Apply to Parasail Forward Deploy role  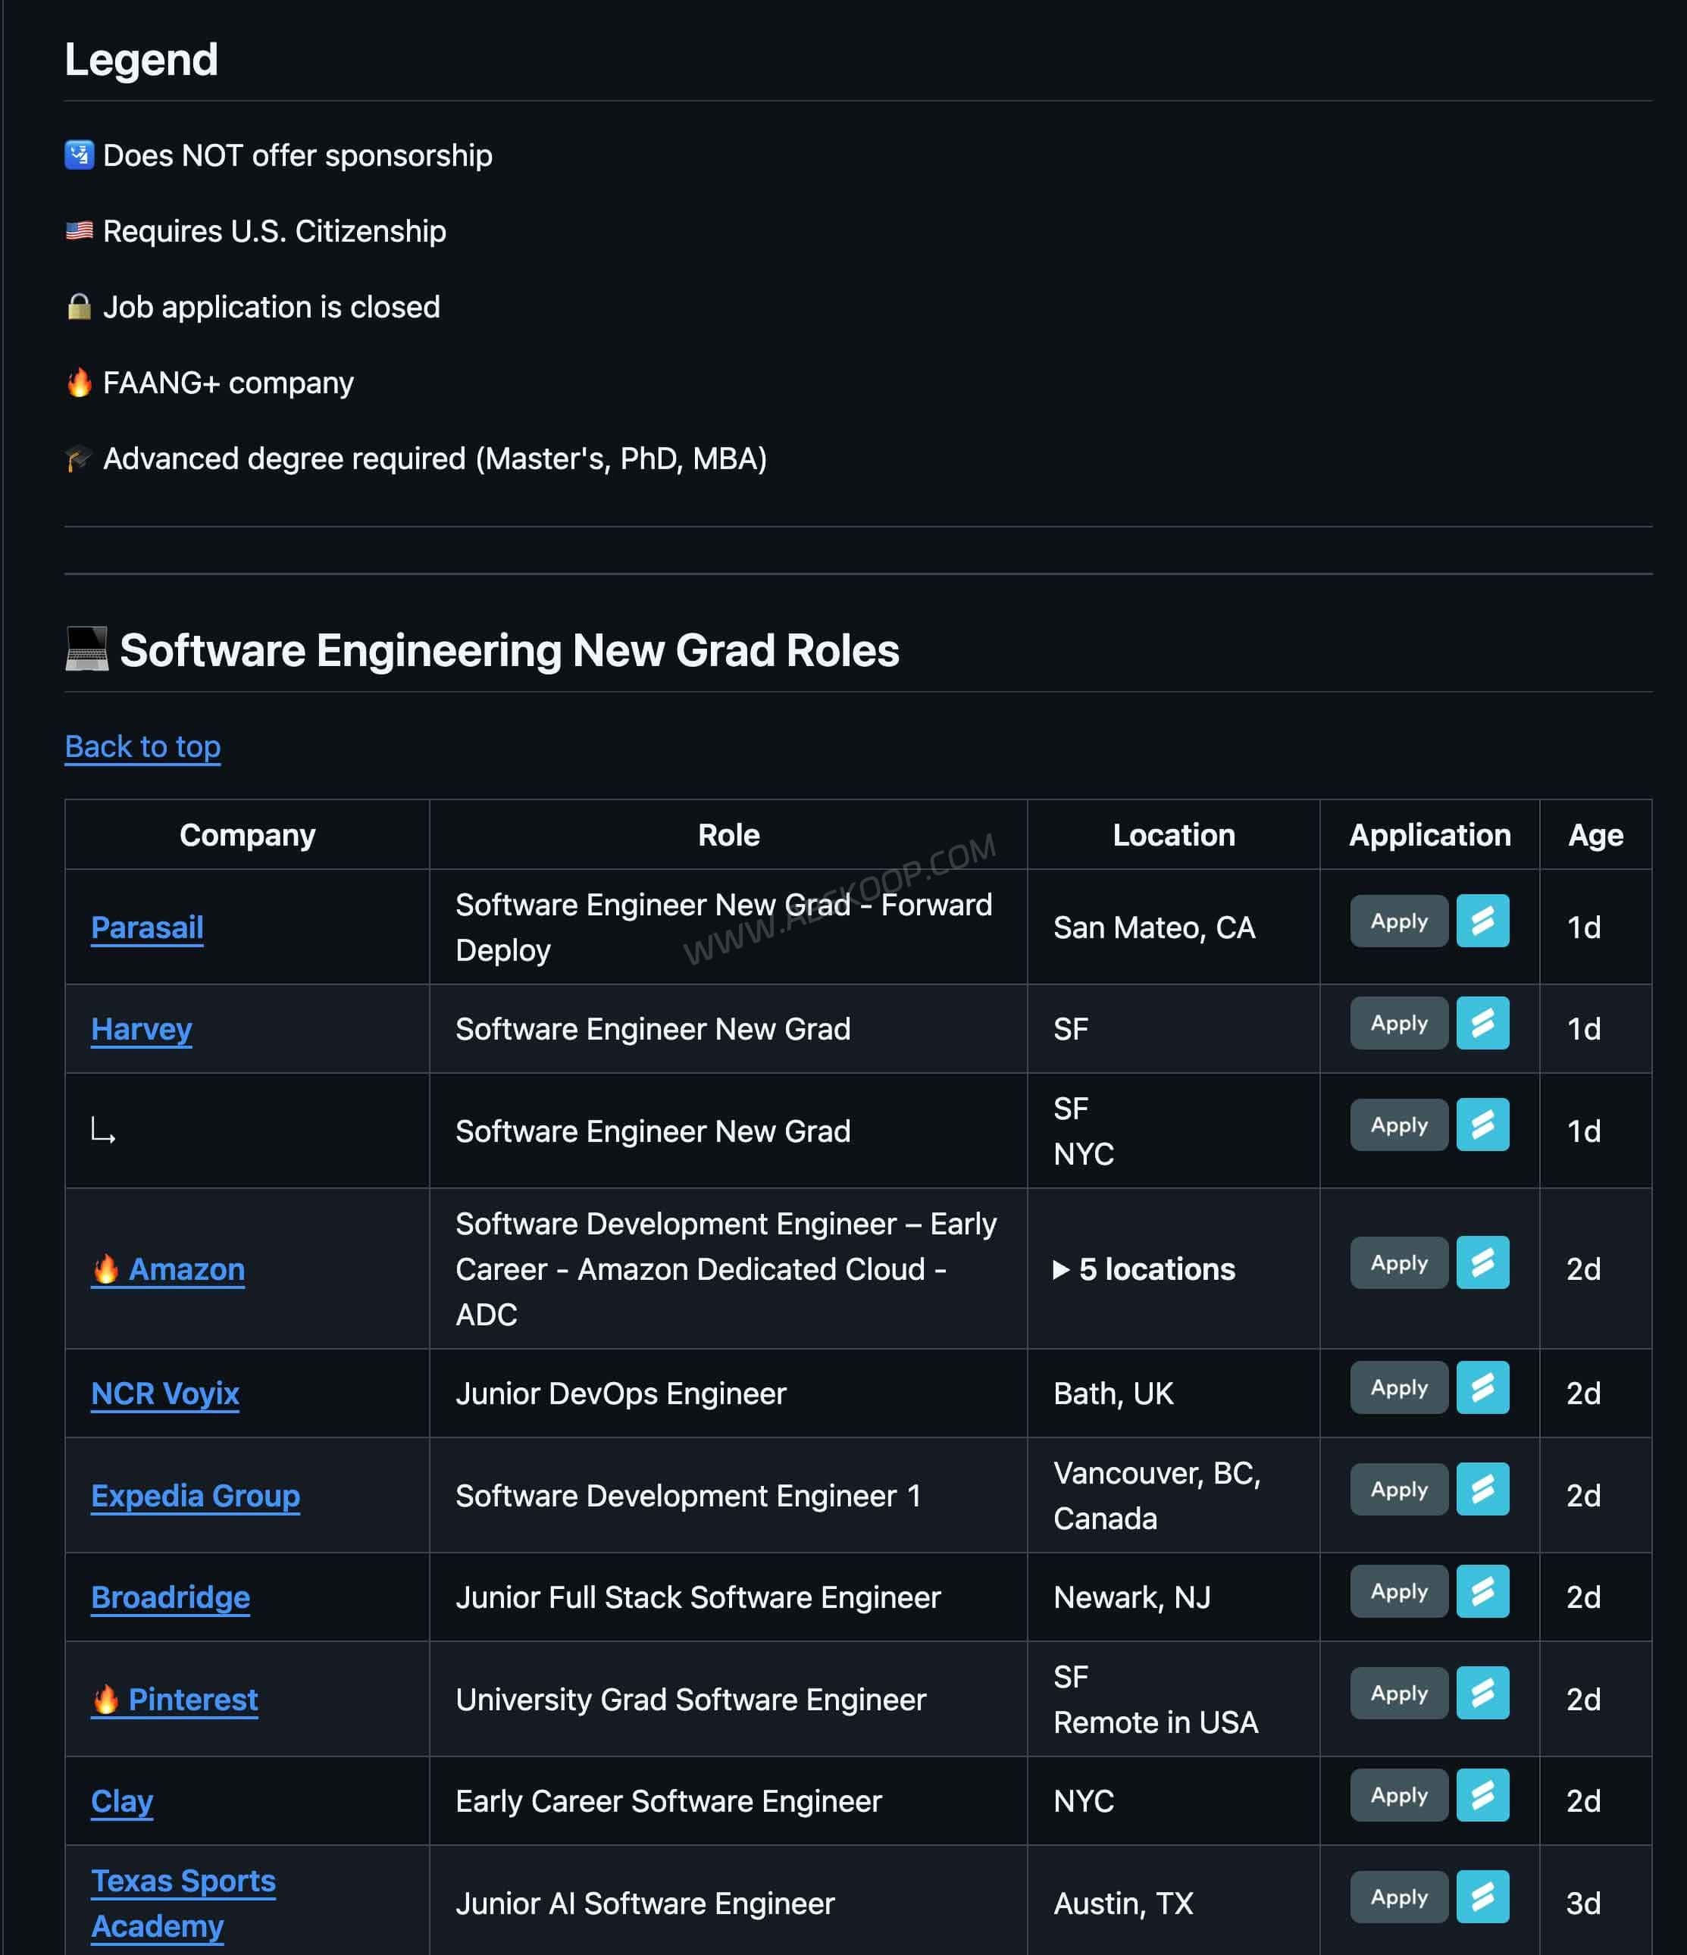pos(1399,921)
